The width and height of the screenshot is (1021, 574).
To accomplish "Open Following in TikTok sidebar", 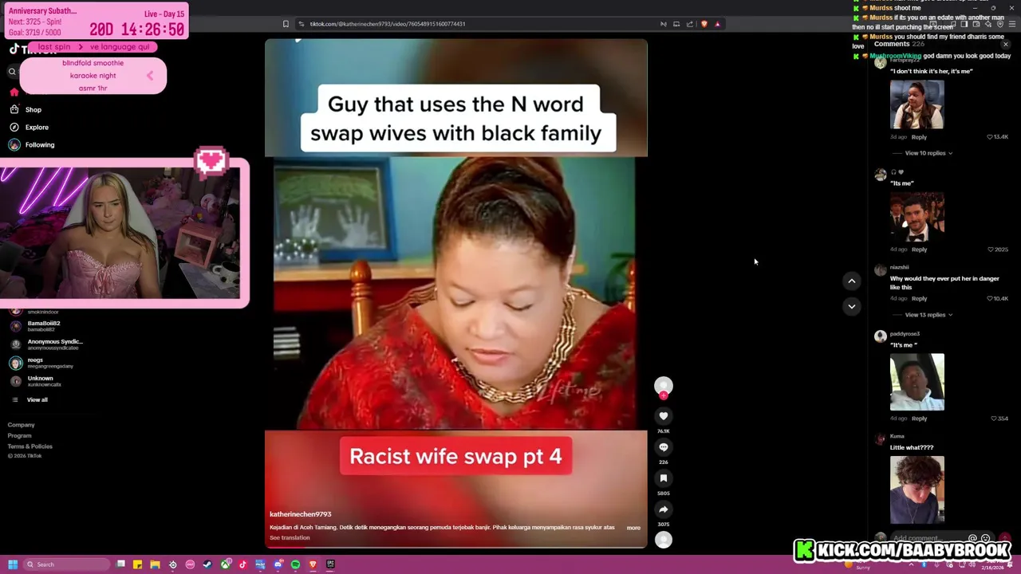I will click(31, 144).
